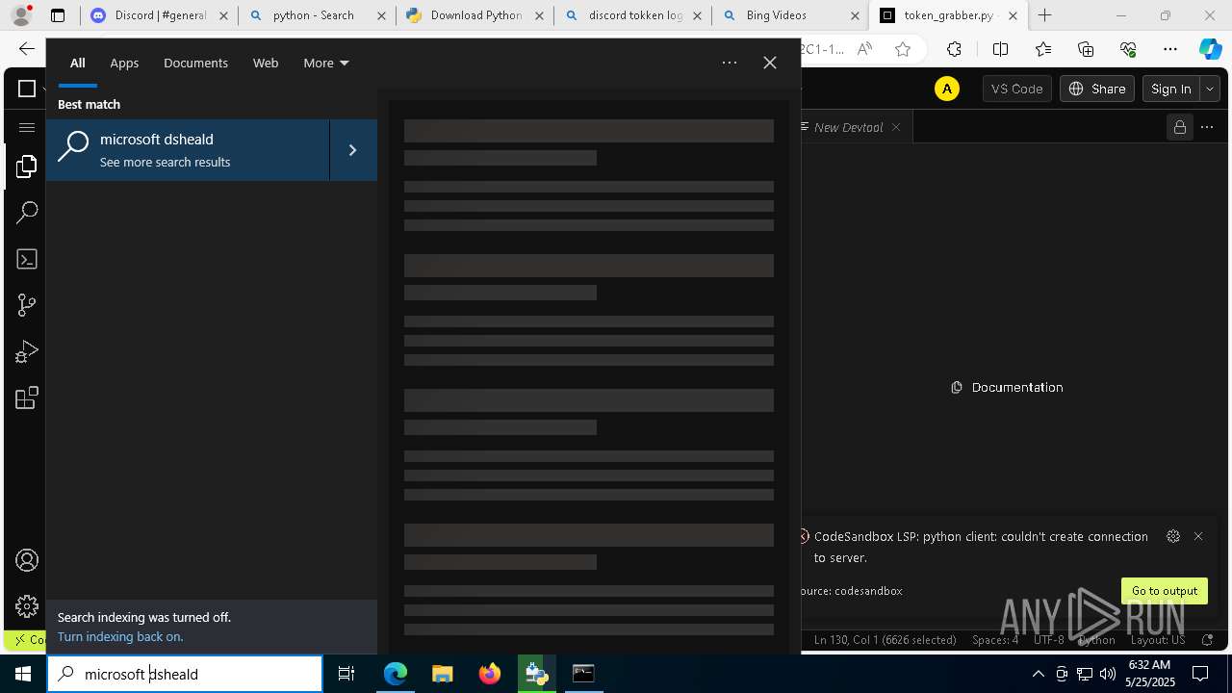Click the CodeSandbox square logo icon
1232x693 pixels.
26,89
